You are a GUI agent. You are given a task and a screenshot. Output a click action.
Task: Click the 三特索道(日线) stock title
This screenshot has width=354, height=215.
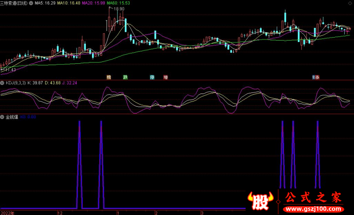(14, 3)
